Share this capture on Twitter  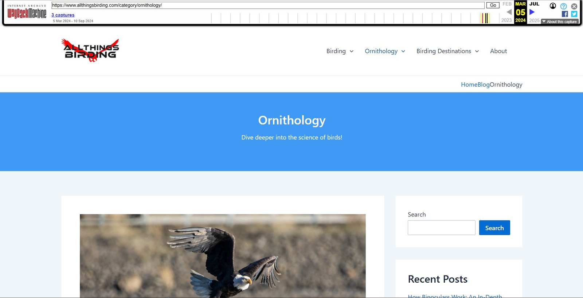[x=574, y=14]
